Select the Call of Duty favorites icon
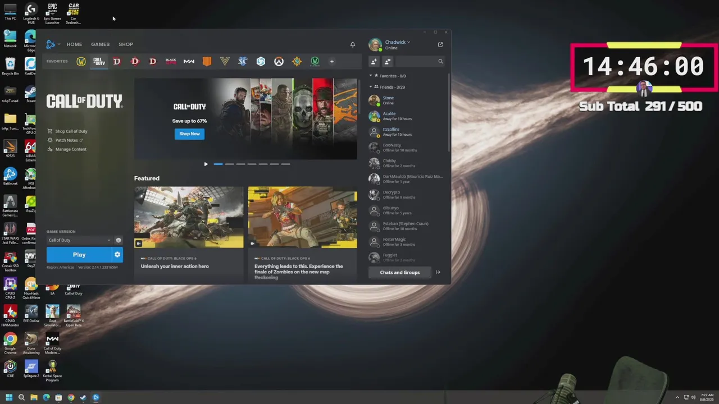 coord(99,62)
